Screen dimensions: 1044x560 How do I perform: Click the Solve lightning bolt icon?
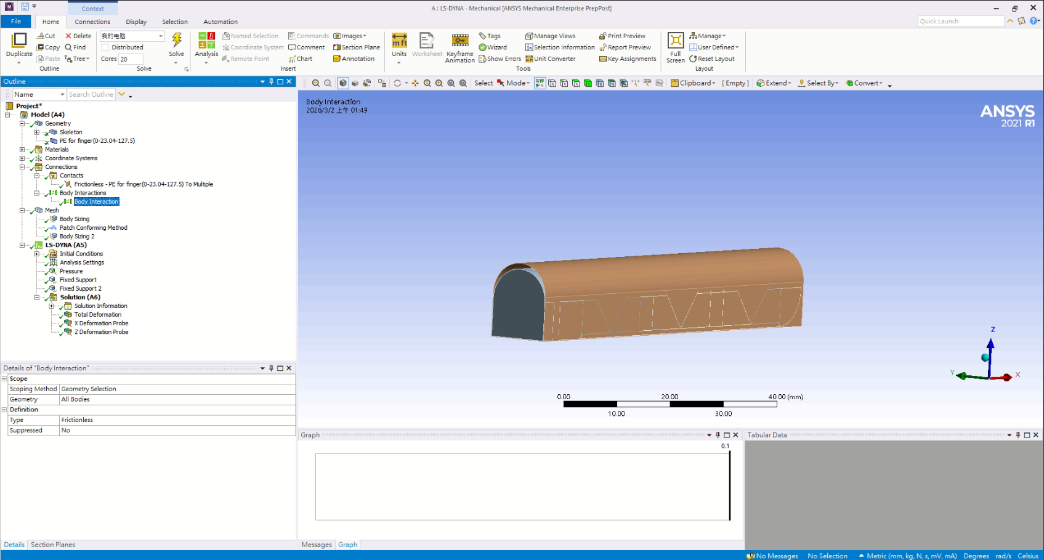click(177, 41)
